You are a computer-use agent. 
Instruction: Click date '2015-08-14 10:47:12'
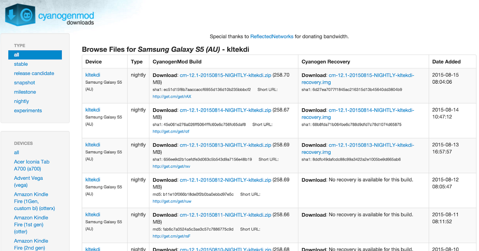(445, 114)
